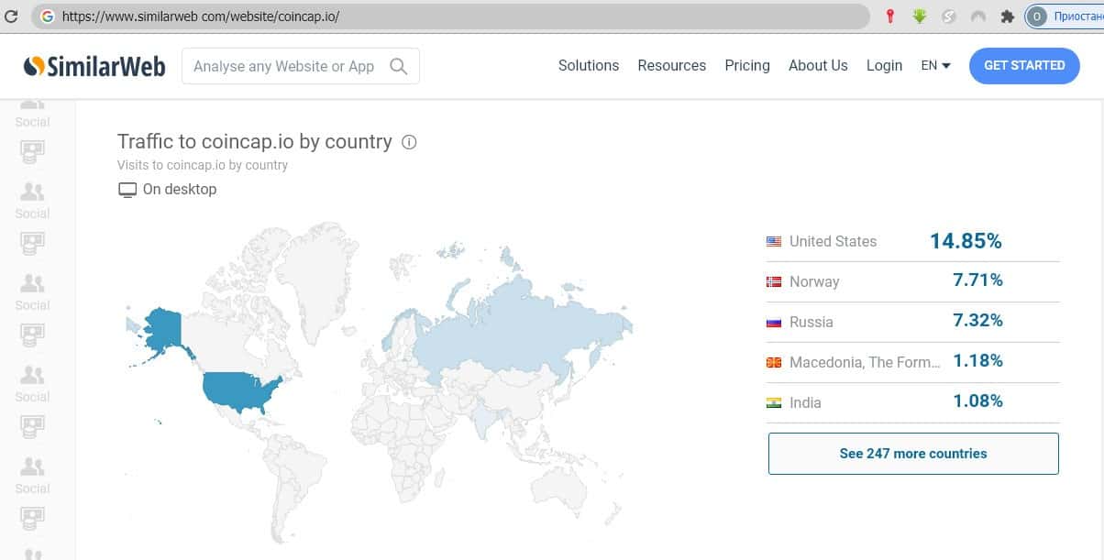Expand the EN language dropdown
Image resolution: width=1104 pixels, height=560 pixels.
935,66
